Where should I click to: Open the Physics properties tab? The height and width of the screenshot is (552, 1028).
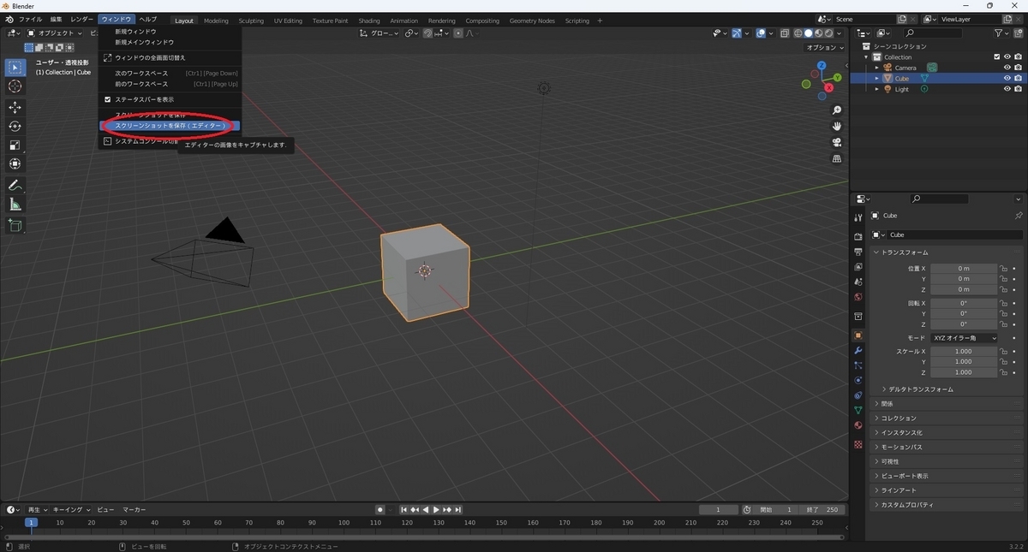(858, 380)
